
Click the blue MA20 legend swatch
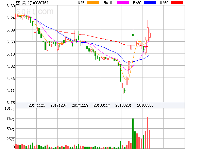click(x=150, y=2)
